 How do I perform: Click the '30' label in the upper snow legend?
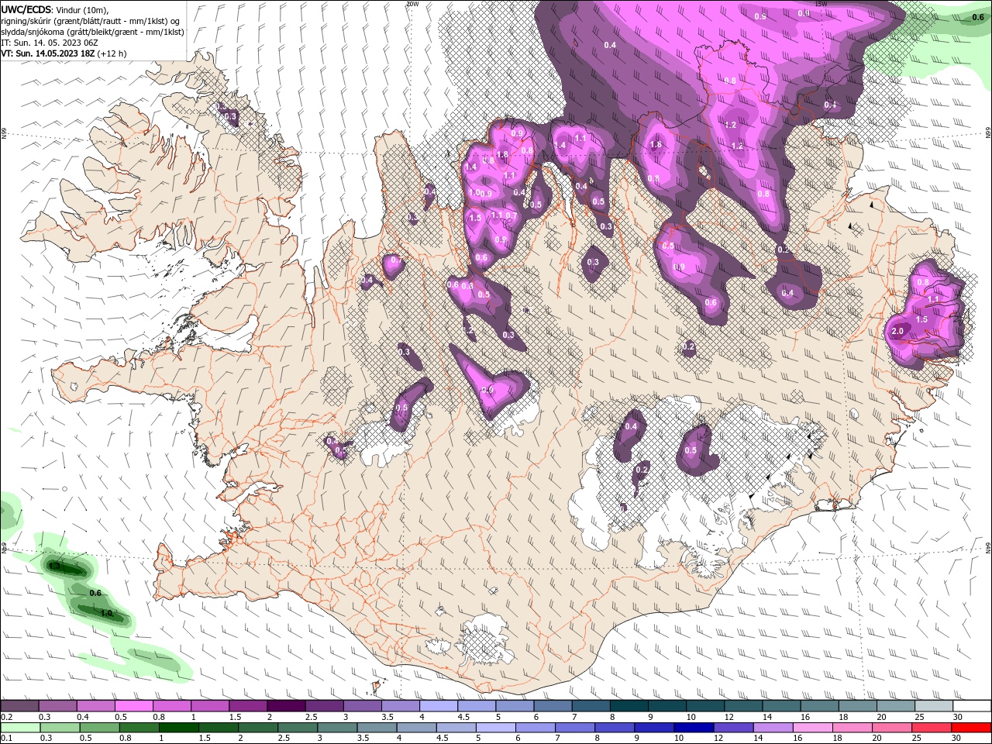tap(958, 717)
